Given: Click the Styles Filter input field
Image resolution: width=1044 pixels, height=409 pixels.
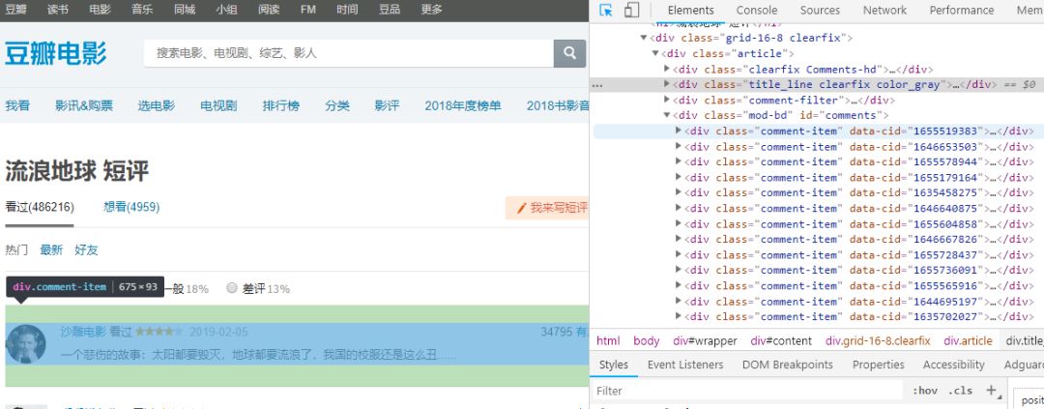Looking at the screenshot, I should coord(747,391).
